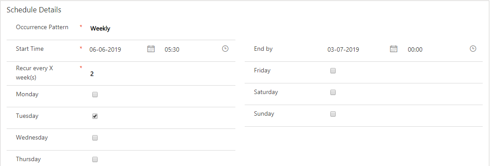This screenshot has height=166, width=492.
Task: Click the Schedule Details section heading
Action: [x=34, y=10]
